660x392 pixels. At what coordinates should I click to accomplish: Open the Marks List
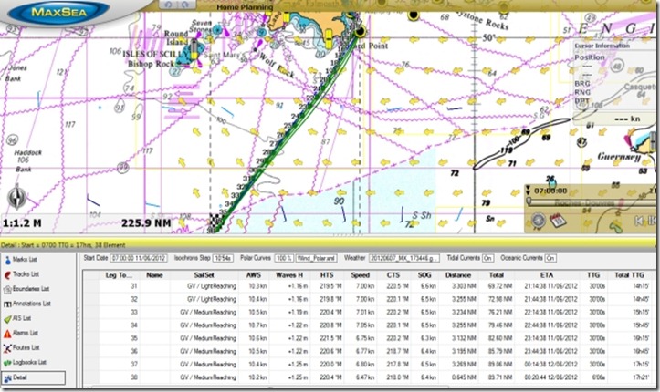coord(21,260)
